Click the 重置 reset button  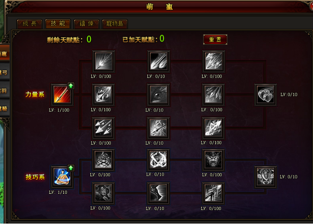[215, 39]
